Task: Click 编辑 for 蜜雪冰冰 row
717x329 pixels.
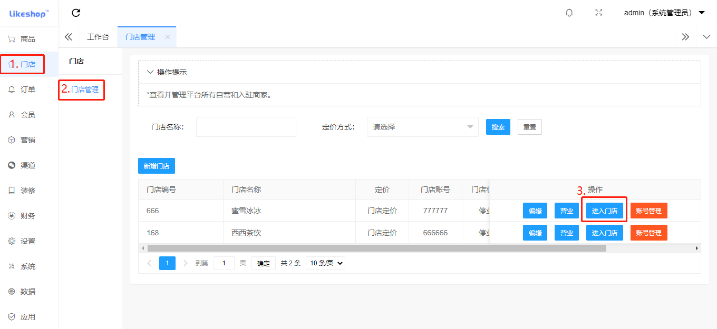Action: point(535,211)
